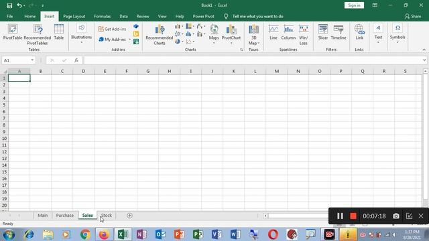Open the Illustrations menu
Screen dimensions: 429x241
coord(81,33)
